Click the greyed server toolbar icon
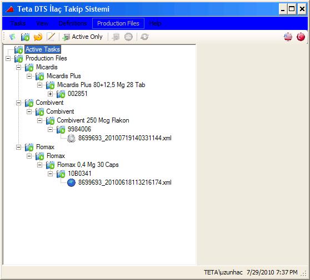The width and height of the screenshot is (310, 280). point(116,37)
